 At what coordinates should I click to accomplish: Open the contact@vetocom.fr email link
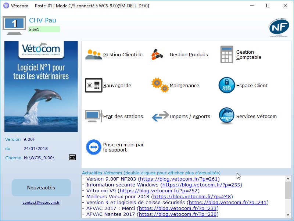[41, 202]
